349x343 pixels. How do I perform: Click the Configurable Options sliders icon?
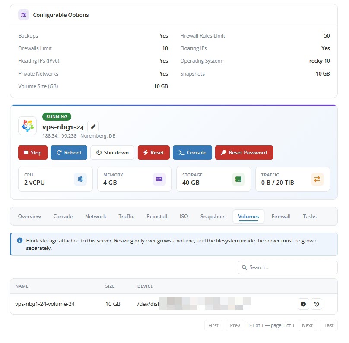pyautogui.click(x=24, y=15)
